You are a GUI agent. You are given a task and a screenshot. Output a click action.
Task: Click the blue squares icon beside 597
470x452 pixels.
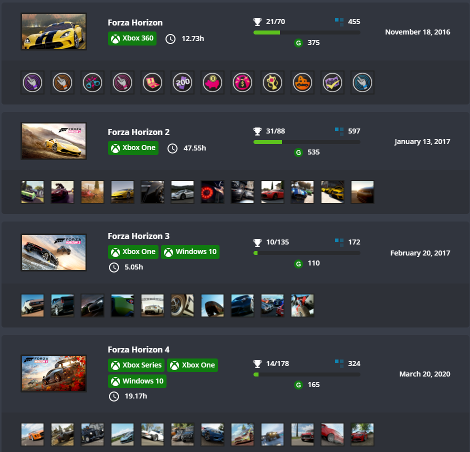[x=339, y=131]
